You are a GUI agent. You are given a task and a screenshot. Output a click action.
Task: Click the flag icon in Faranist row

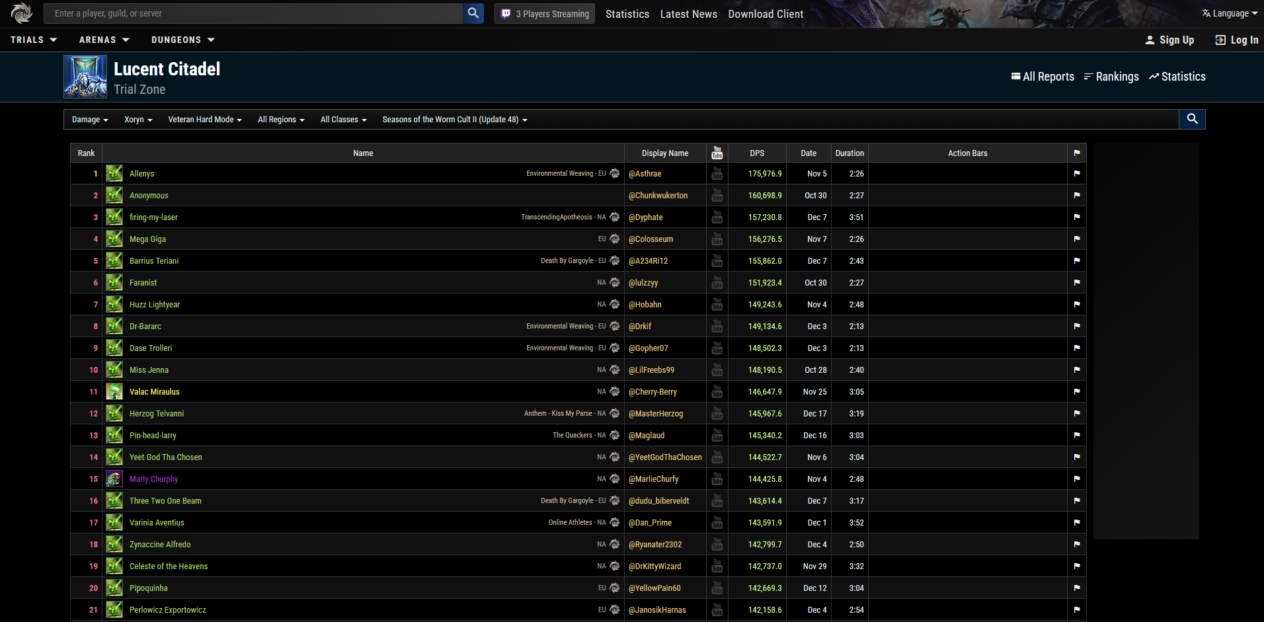click(1077, 282)
